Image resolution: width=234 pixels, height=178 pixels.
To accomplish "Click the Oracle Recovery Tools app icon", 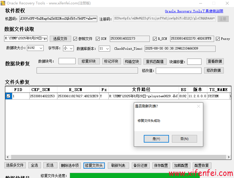I will point(3,3).
